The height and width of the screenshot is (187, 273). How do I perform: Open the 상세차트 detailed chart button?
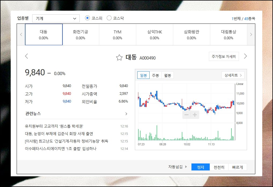pos(233,75)
